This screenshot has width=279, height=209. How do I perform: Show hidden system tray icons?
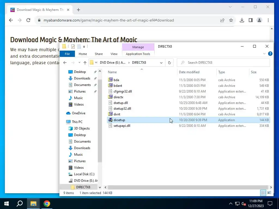pos(231,204)
